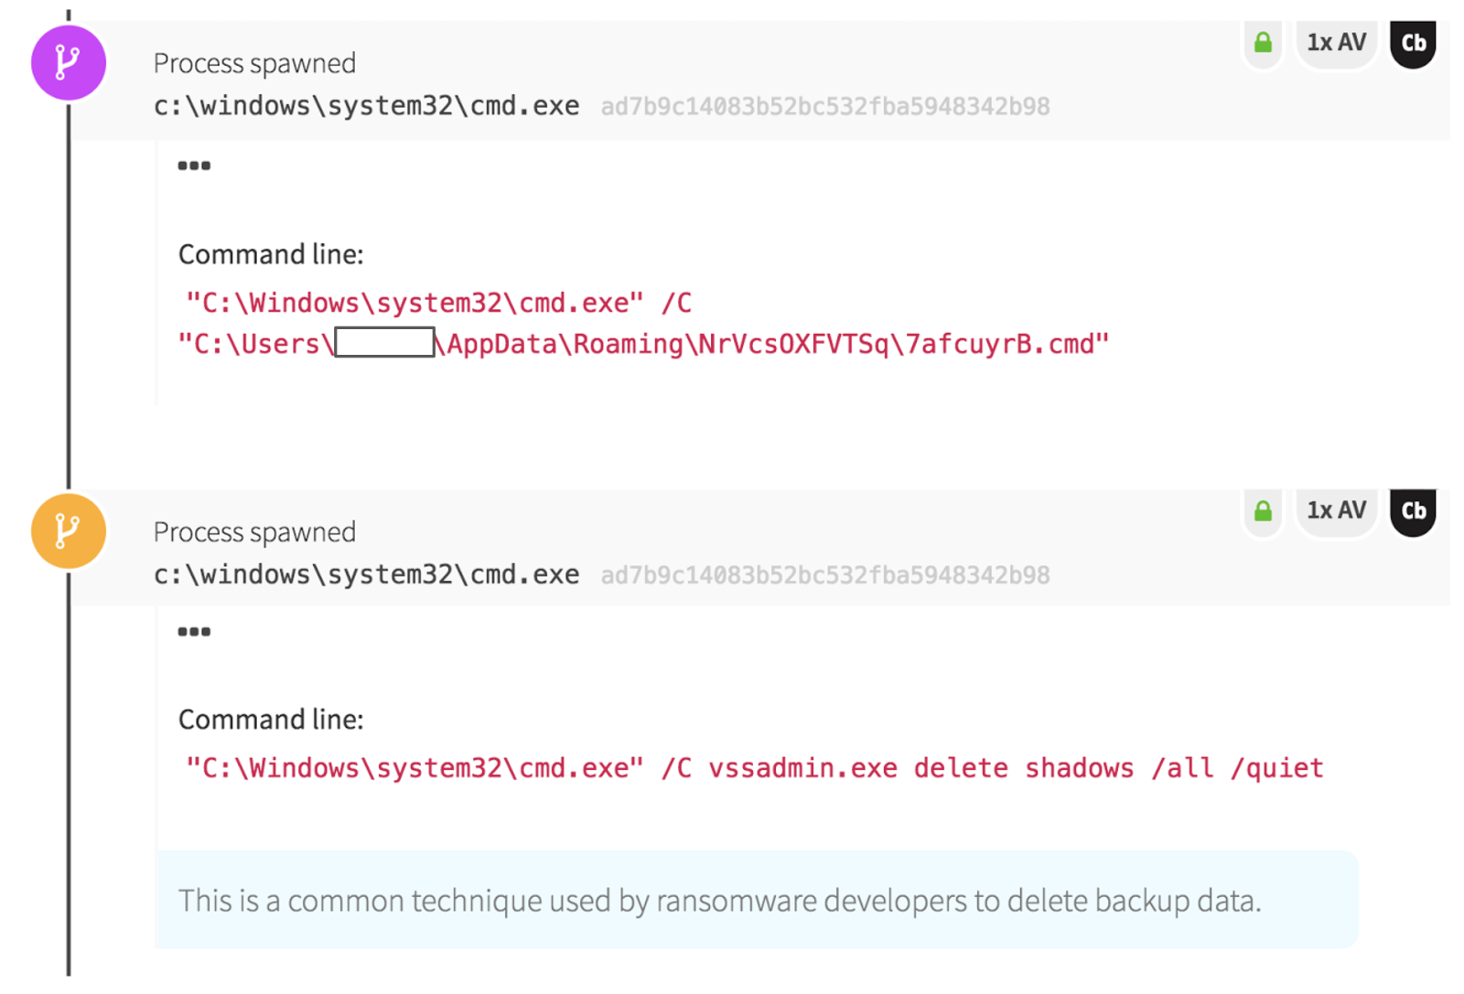The height and width of the screenshot is (994, 1464).
Task: Click the 1x AV badge on second event
Action: [x=1336, y=511]
